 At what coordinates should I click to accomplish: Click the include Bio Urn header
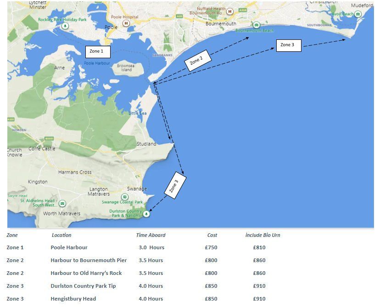coord(263,235)
